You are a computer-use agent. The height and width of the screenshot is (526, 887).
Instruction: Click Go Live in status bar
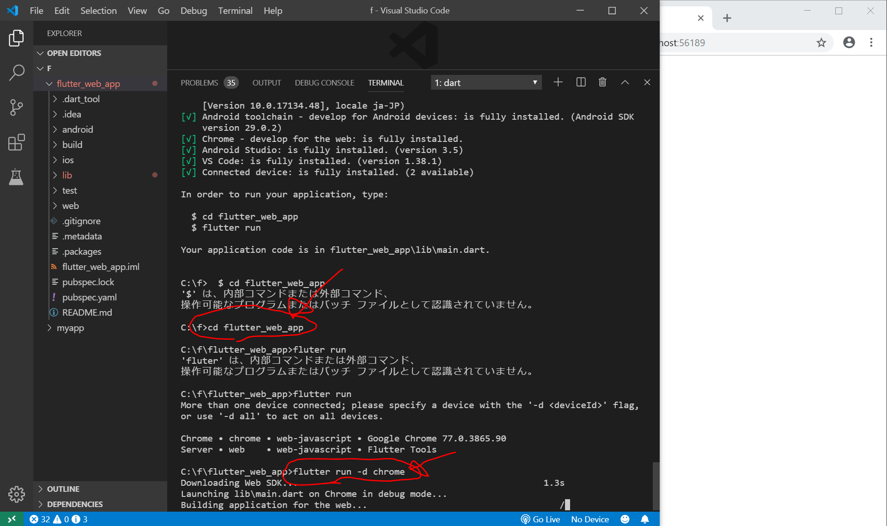541,519
